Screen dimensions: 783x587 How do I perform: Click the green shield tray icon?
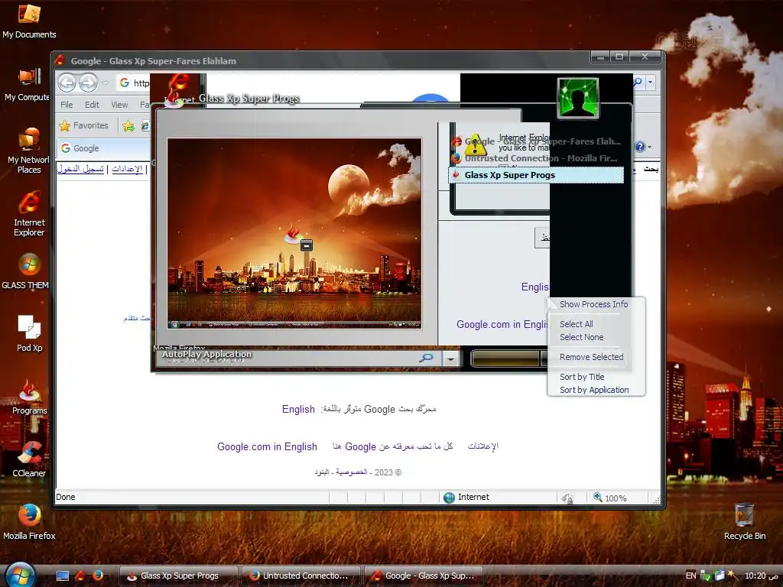(x=706, y=576)
